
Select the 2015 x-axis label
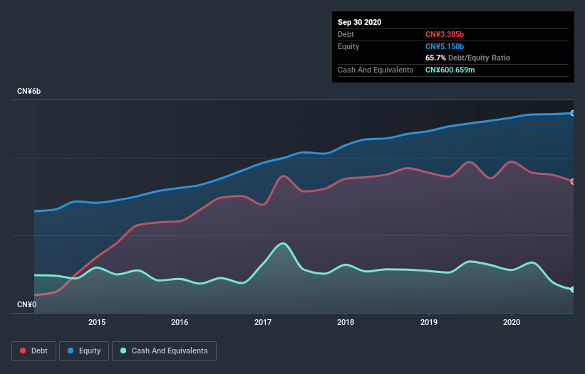click(x=97, y=322)
